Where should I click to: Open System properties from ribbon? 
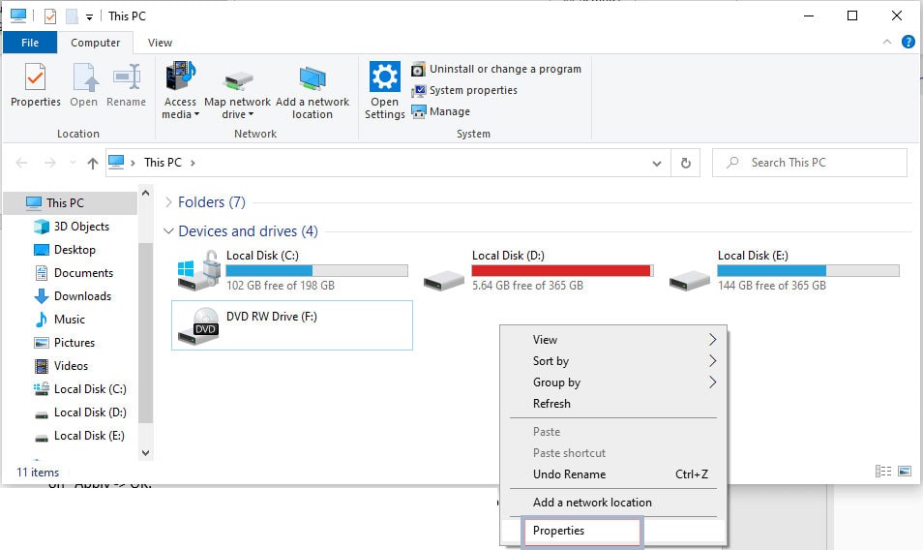(464, 90)
